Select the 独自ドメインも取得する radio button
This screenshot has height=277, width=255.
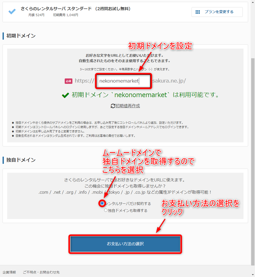pyautogui.click(x=106, y=211)
